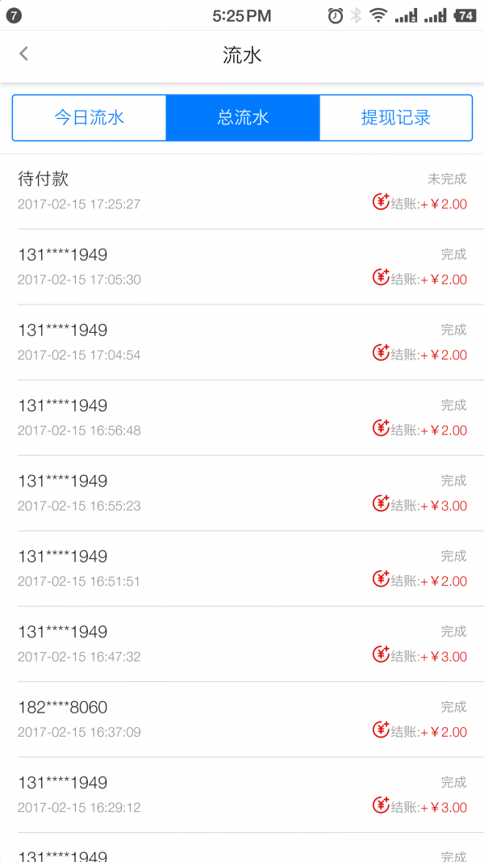Viewport: 484px width, 862px height.
Task: Tap the Wi-Fi status bar icon
Action: [x=378, y=16]
